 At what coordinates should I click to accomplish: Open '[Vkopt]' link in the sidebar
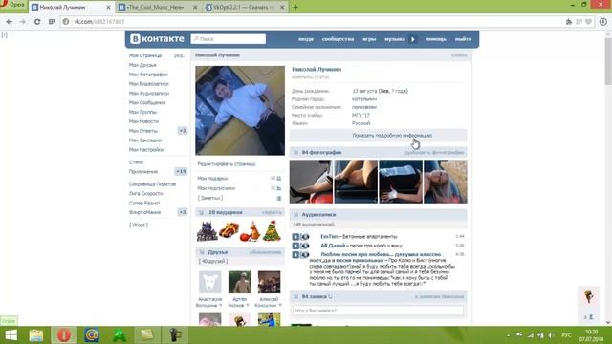pos(139,226)
